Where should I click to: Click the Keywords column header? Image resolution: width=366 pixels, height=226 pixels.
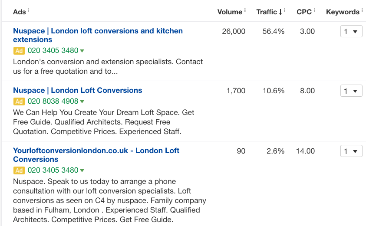click(x=343, y=12)
